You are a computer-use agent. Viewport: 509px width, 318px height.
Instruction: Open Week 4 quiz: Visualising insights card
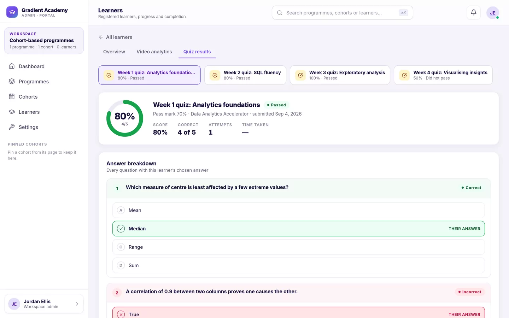[x=443, y=75]
